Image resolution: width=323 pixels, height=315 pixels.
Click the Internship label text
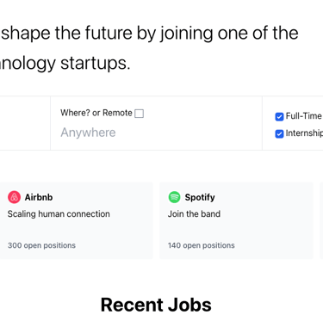pos(304,133)
